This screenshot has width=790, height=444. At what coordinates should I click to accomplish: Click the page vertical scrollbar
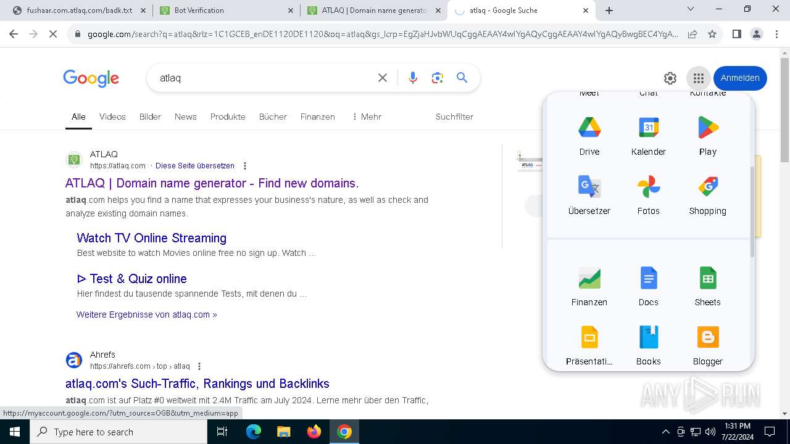[x=784, y=110]
